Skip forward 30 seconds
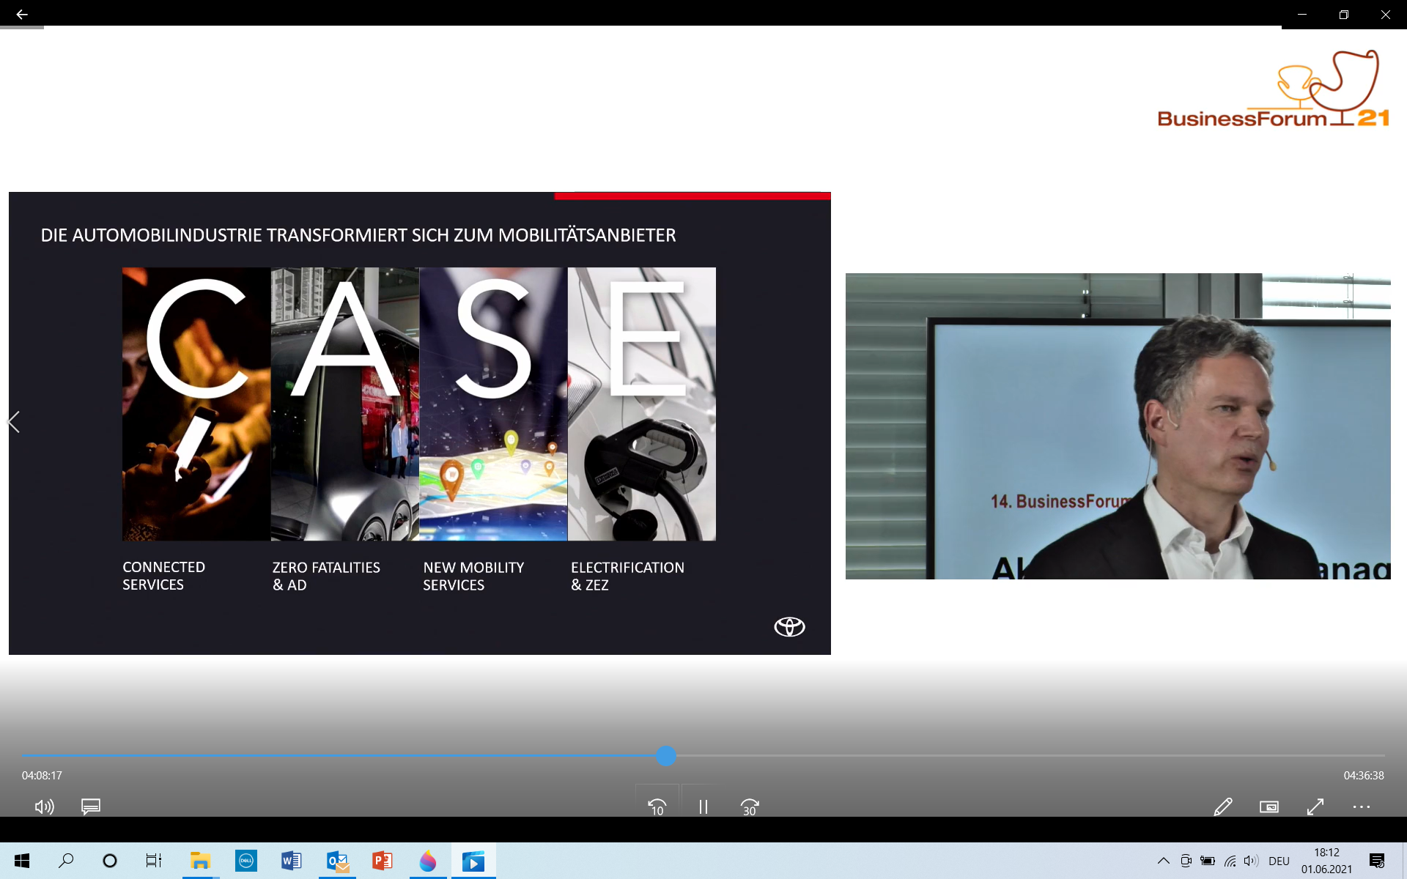 pos(749,806)
